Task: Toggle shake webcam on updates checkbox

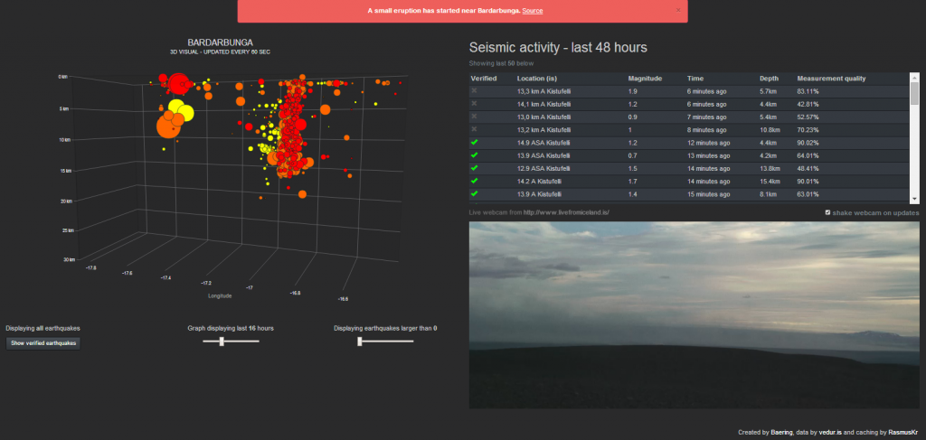Action: [x=827, y=212]
